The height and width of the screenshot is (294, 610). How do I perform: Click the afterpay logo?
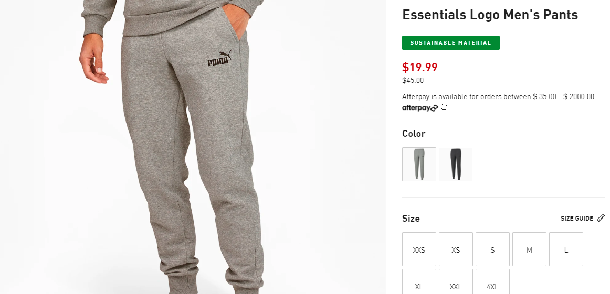point(420,107)
